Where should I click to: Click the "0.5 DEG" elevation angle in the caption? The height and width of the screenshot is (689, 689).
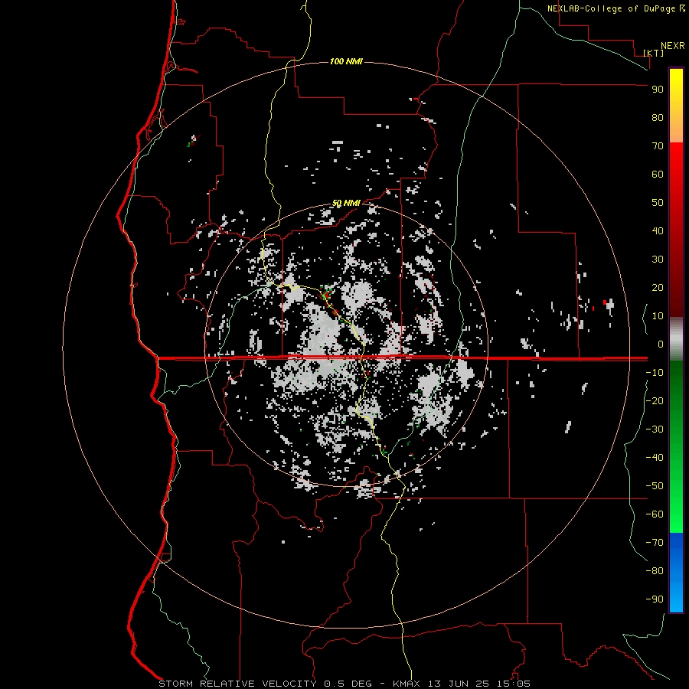(348, 684)
